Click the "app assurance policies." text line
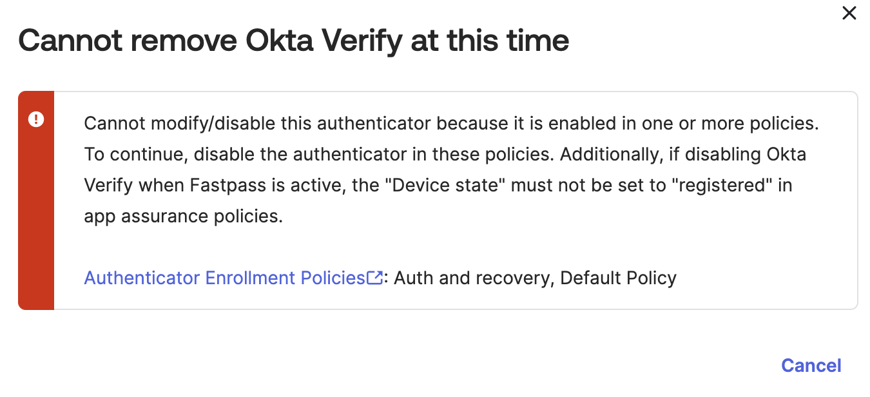870x397 pixels. 184,216
